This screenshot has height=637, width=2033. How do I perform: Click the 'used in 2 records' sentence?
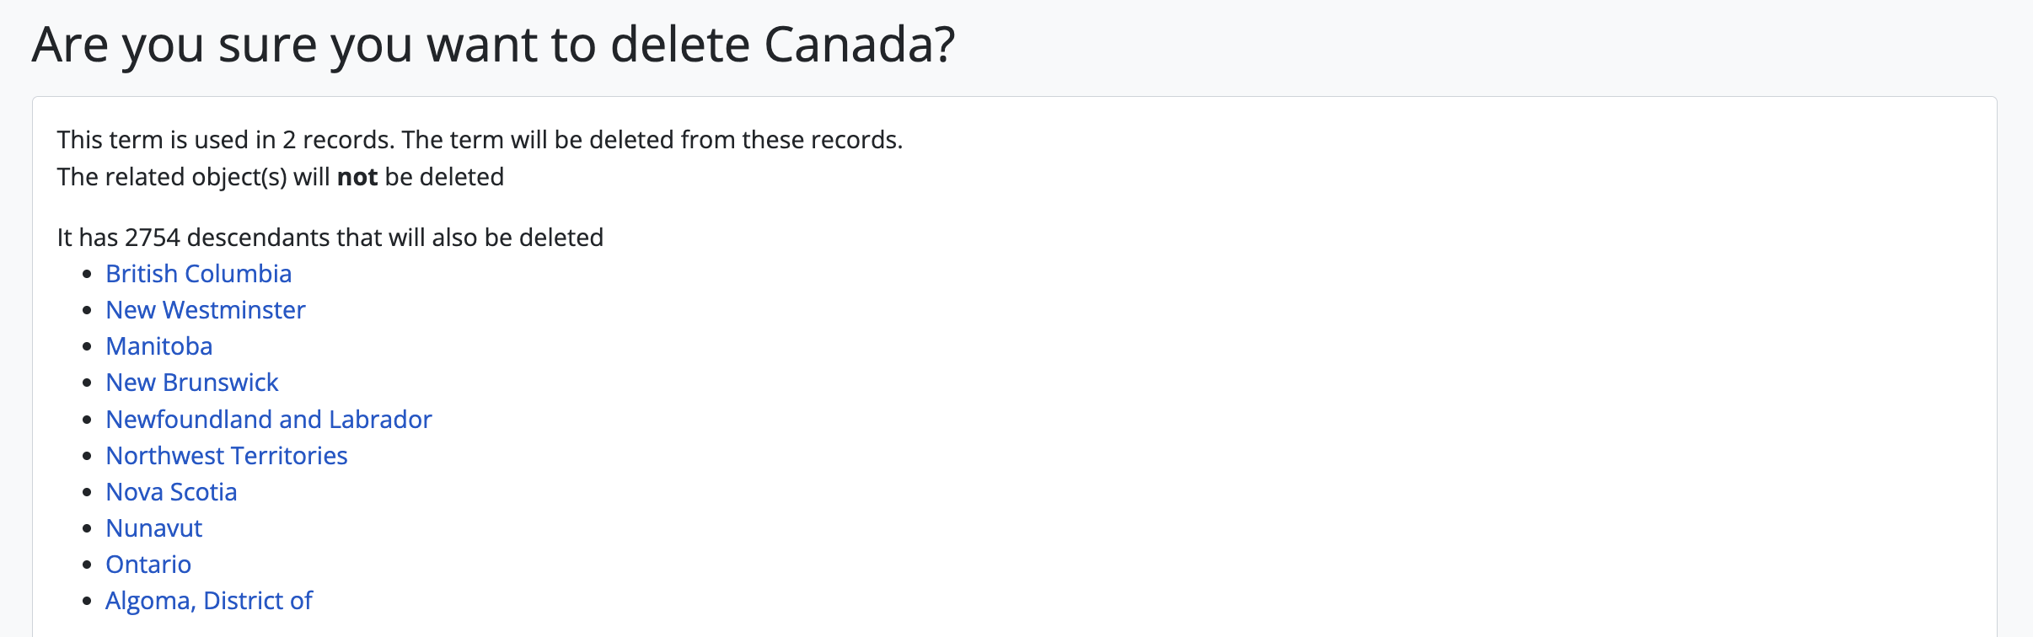point(479,140)
